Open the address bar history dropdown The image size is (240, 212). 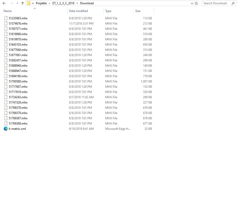coord(192,3)
